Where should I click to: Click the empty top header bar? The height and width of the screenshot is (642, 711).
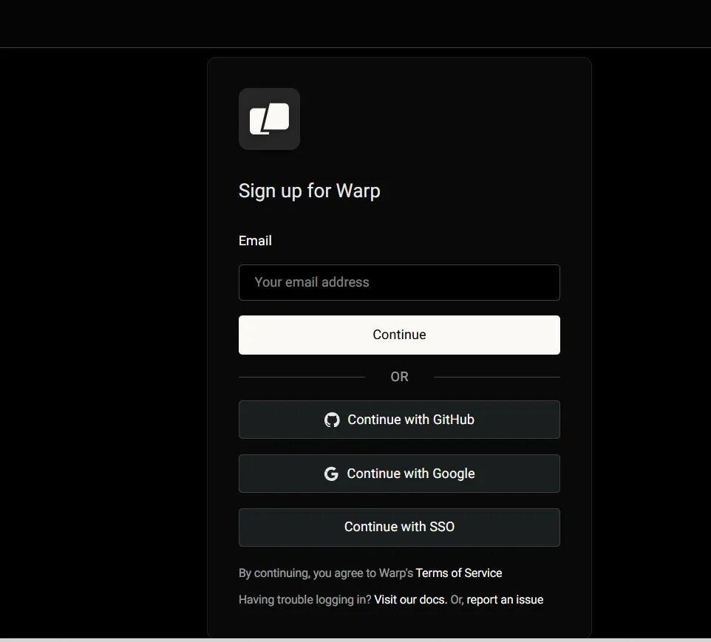click(355, 24)
